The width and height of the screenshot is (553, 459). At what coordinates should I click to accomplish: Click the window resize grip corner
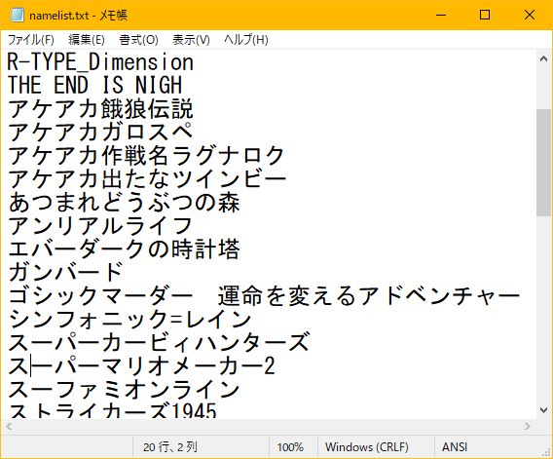pyautogui.click(x=547, y=453)
